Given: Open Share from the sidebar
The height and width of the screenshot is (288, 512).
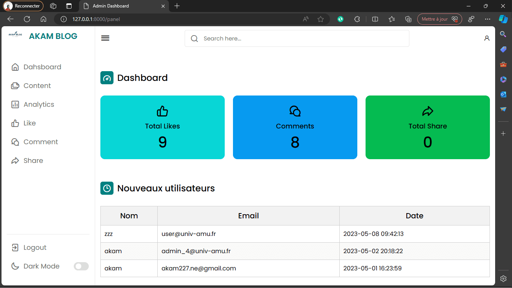Looking at the screenshot, I should tap(27, 161).
